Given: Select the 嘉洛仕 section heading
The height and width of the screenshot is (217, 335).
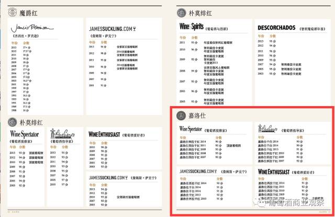Looking at the screenshot, I should coord(197,116).
